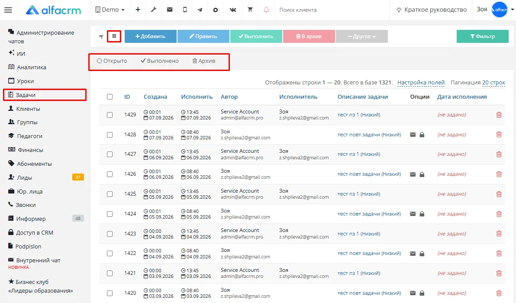Viewport: 516px width, 303px height.
Task: Mark checkbox for task 1421
Action: point(110,274)
